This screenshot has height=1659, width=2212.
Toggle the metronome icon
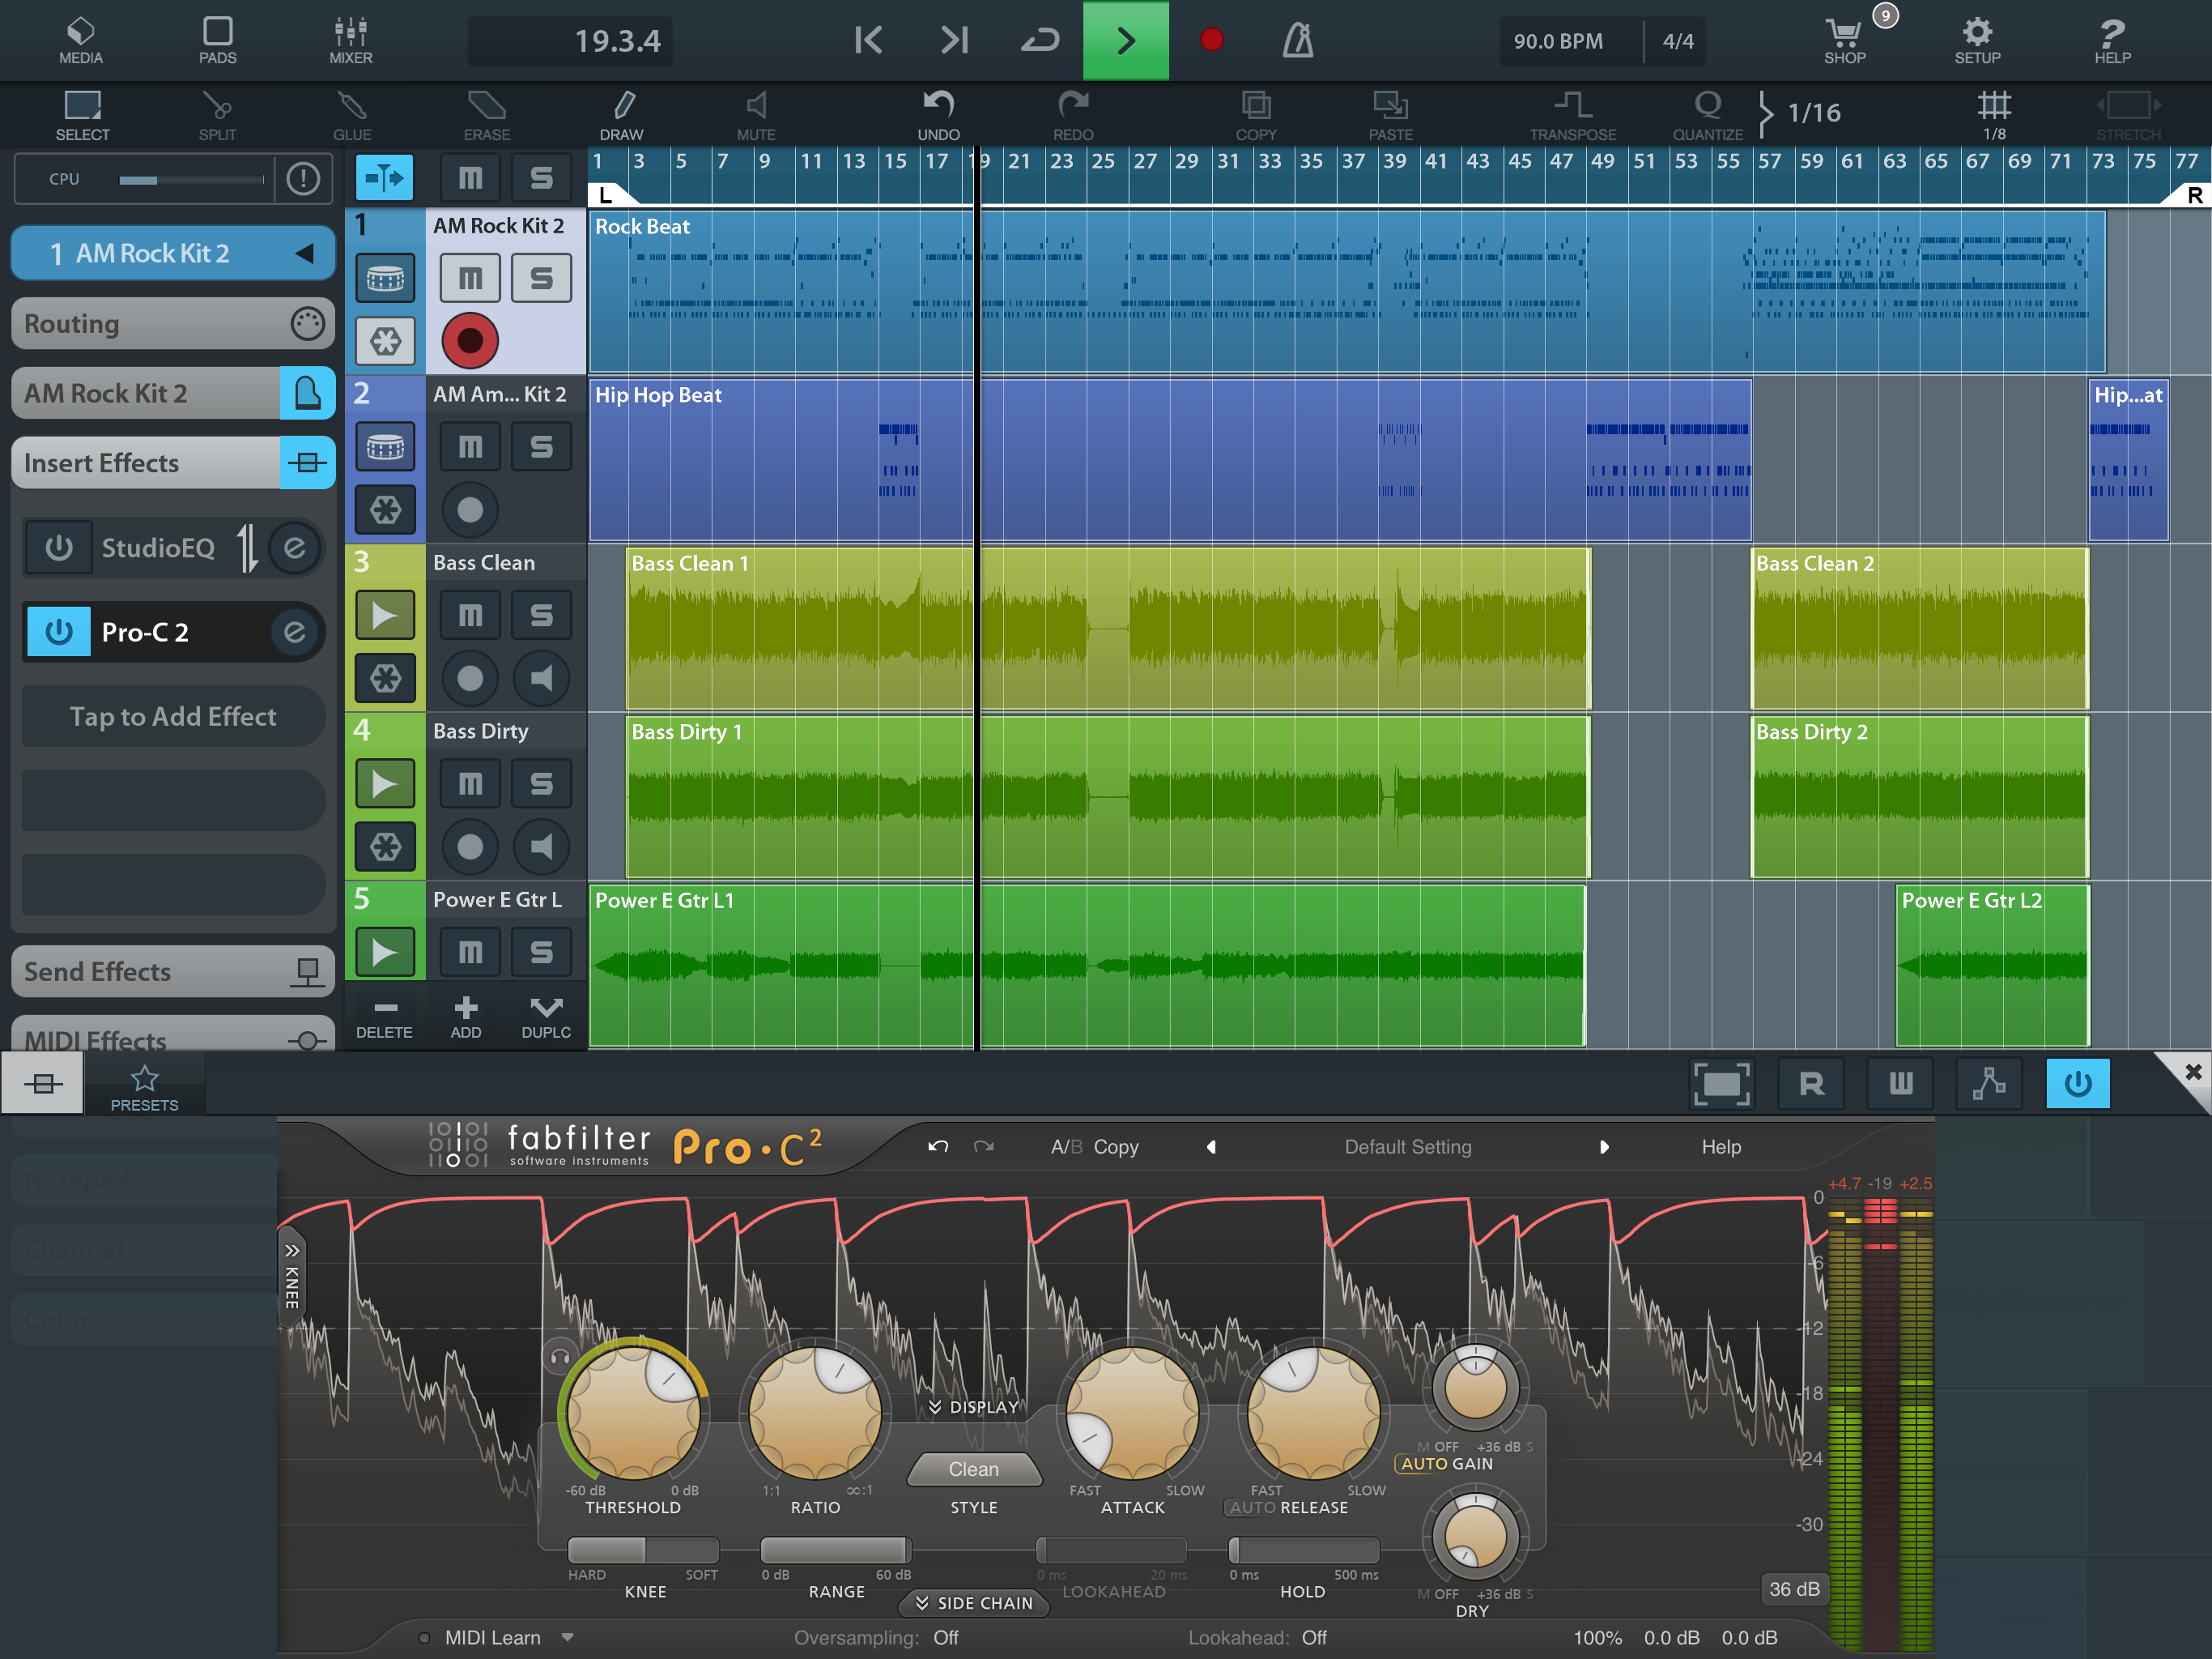[x=1297, y=41]
